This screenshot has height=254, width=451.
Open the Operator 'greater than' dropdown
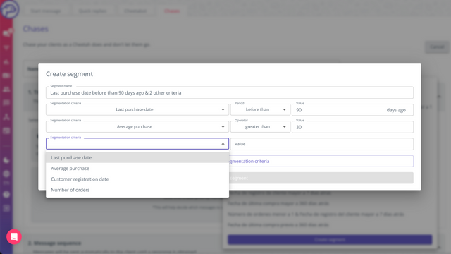pos(260,127)
